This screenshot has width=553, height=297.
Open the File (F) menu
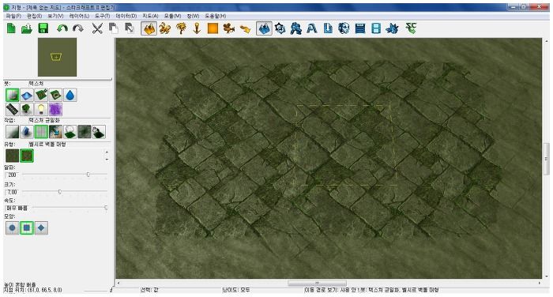[x=13, y=16]
